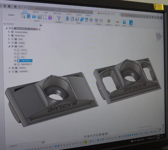Select the Move/Copy arrows icon

[x=91, y=20]
